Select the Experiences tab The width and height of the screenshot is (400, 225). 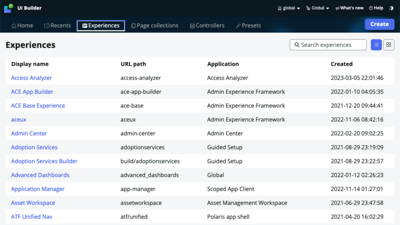tap(101, 26)
